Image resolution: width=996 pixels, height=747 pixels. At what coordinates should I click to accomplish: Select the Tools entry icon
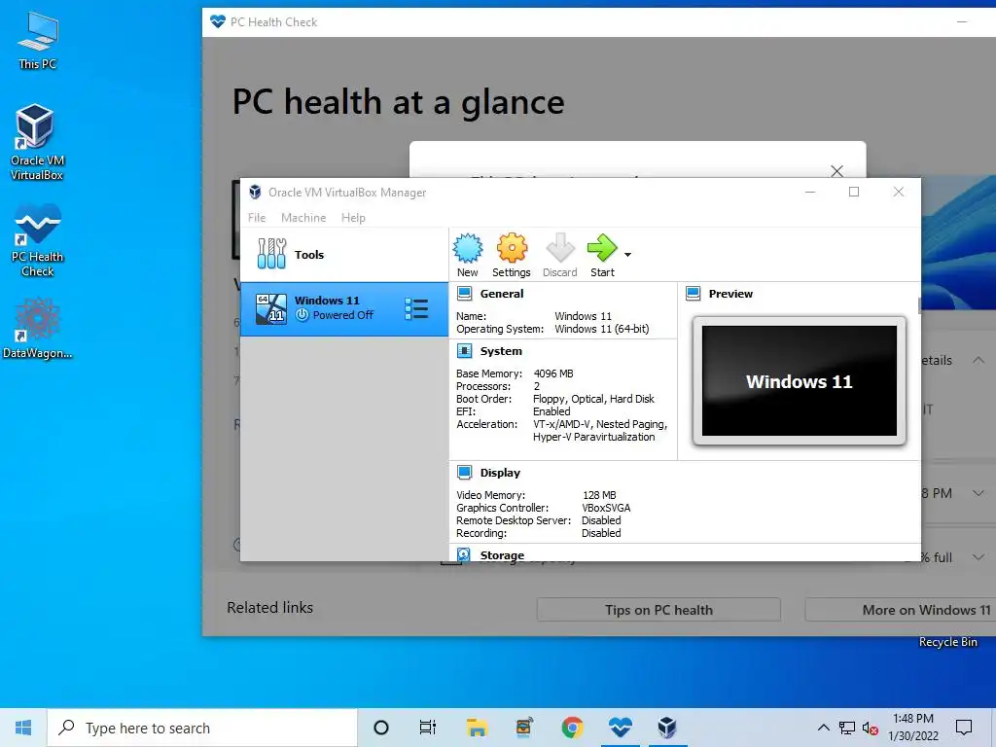click(x=272, y=254)
